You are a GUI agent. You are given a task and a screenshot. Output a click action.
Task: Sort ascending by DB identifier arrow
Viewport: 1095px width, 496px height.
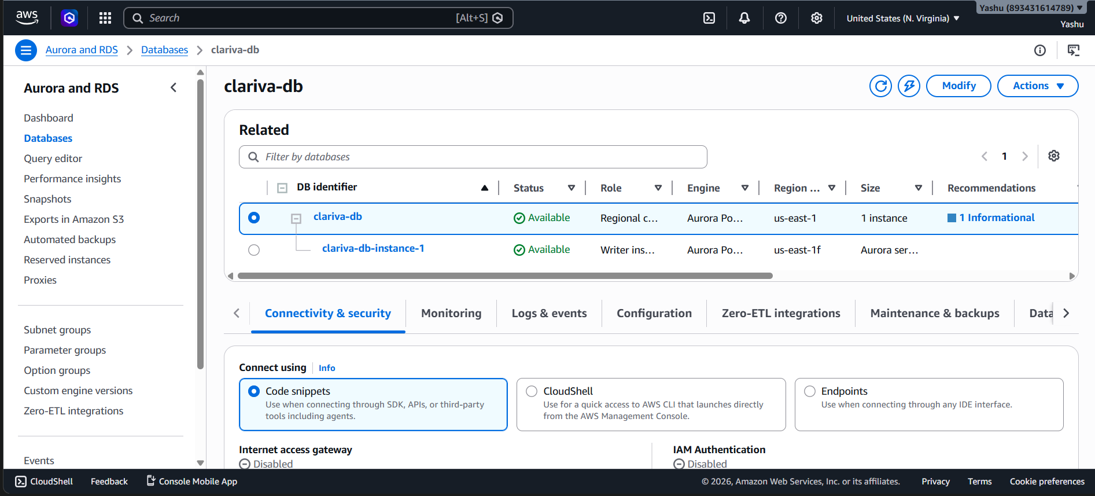pos(485,188)
